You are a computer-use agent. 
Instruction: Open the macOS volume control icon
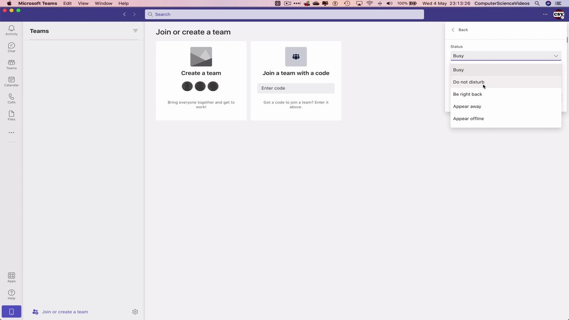389,4
